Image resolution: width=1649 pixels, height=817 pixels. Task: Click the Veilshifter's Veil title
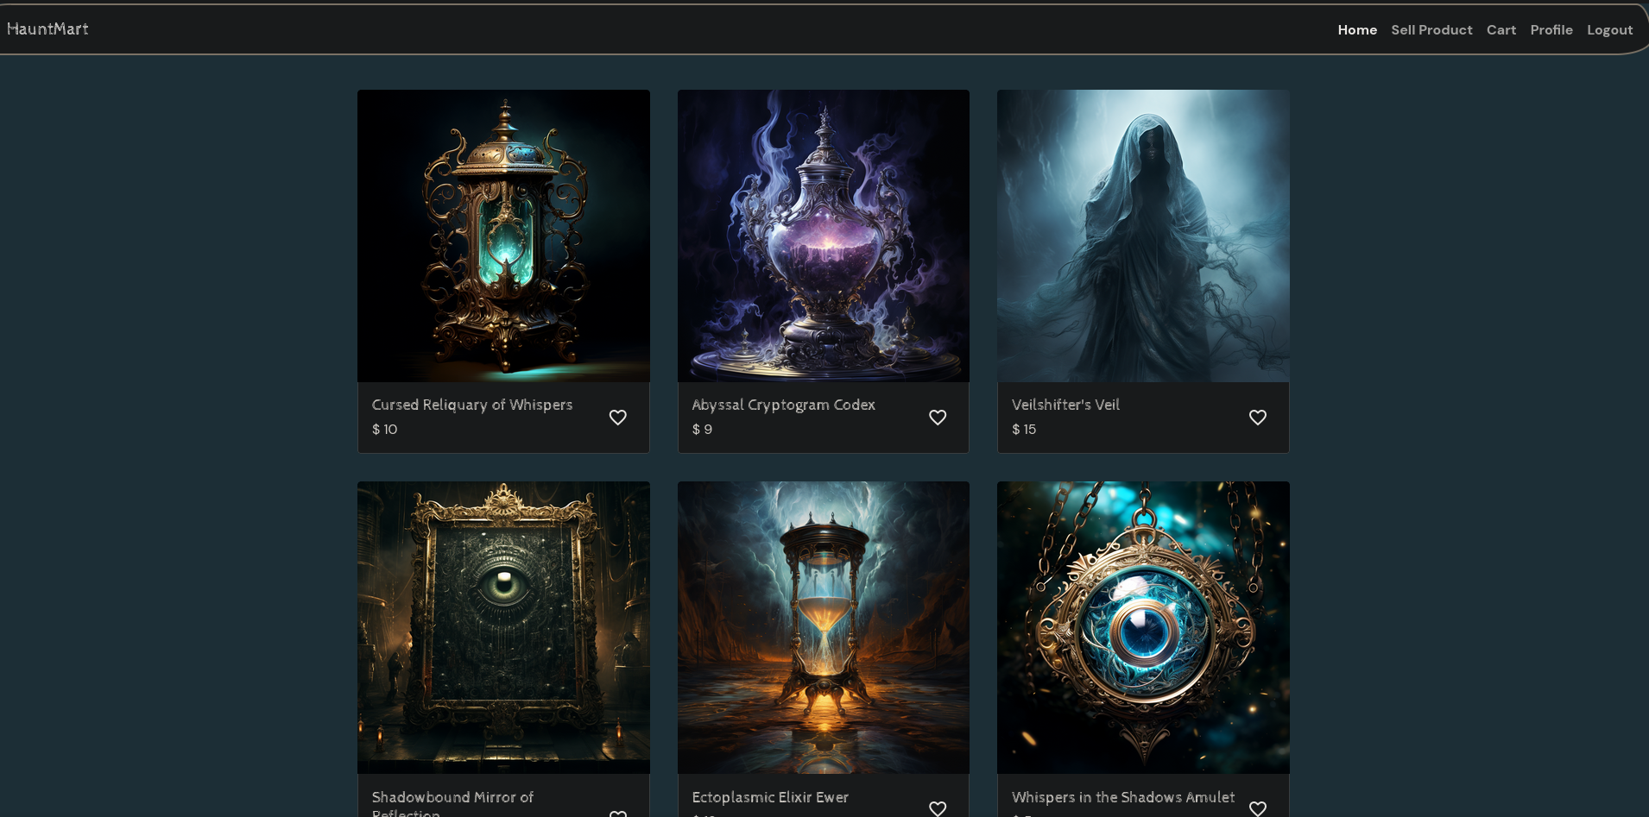pos(1065,405)
